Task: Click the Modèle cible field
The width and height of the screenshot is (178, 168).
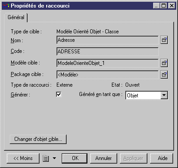Action: [107, 63]
